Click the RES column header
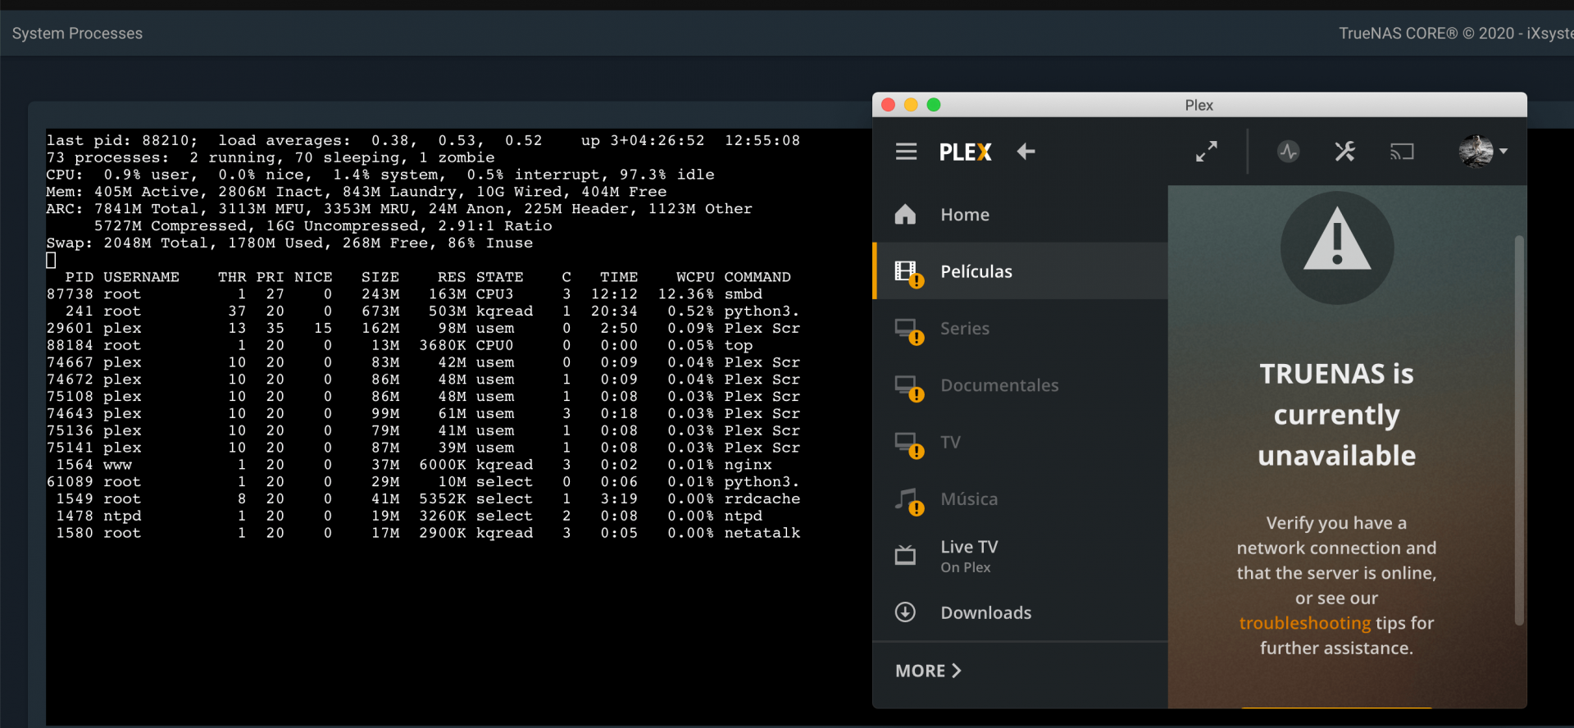This screenshot has width=1574, height=728. 452,277
